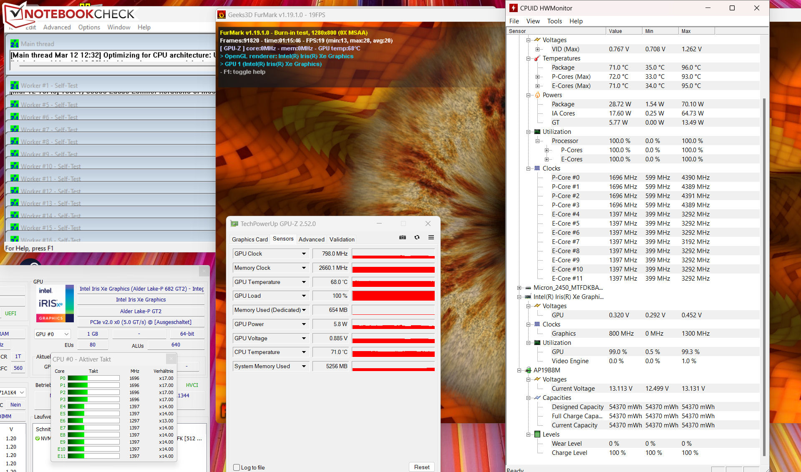Click the GPU-Z refresh icon
The height and width of the screenshot is (472, 801).
(417, 237)
